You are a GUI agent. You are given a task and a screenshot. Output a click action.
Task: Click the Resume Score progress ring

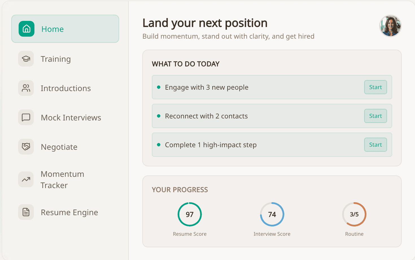click(x=189, y=214)
